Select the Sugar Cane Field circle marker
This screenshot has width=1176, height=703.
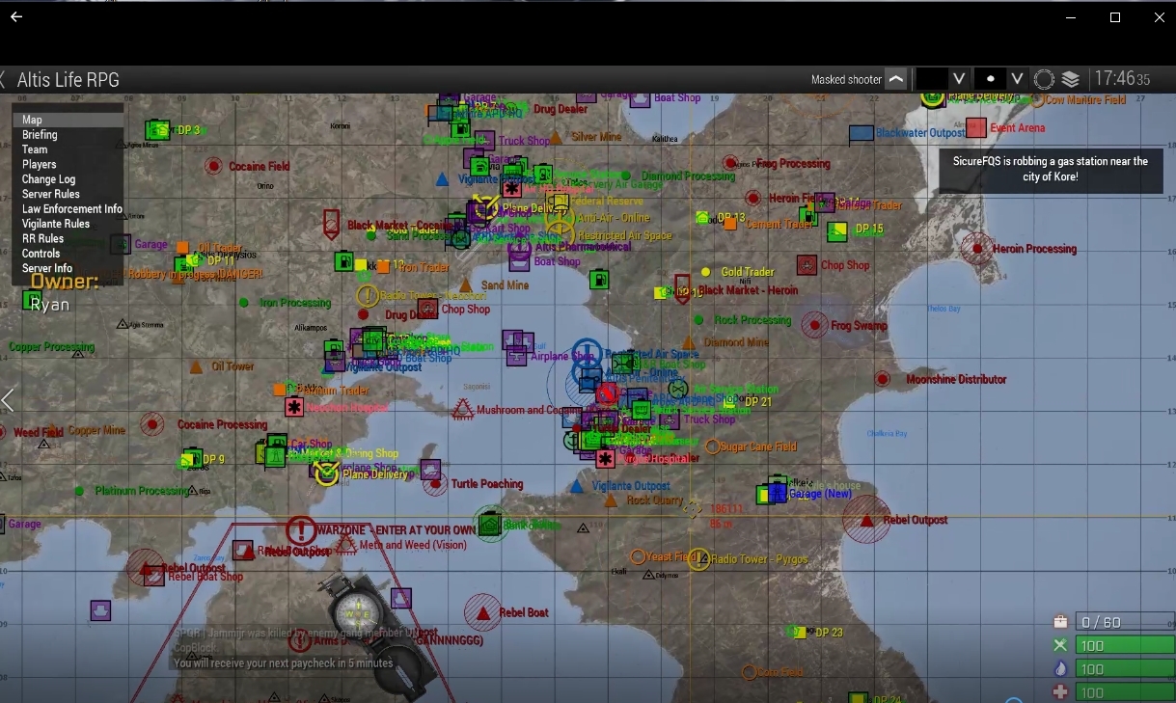[x=713, y=446]
